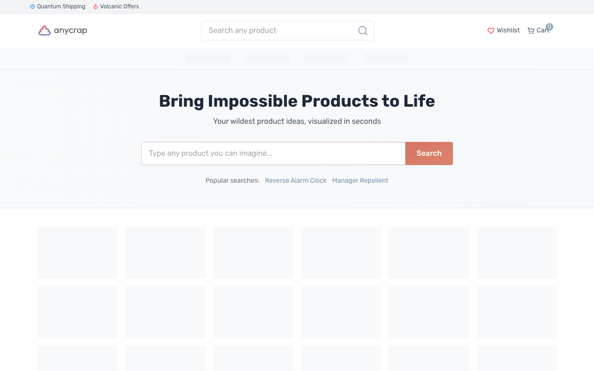594x371 pixels.
Task: Click the cart item count badge
Action: click(549, 27)
